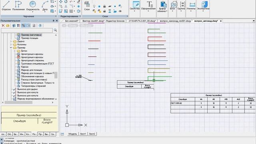This screenshot has height=144, width=256.
Task: Open the Оформление ribbon button
Action: pyautogui.click(x=148, y=6)
